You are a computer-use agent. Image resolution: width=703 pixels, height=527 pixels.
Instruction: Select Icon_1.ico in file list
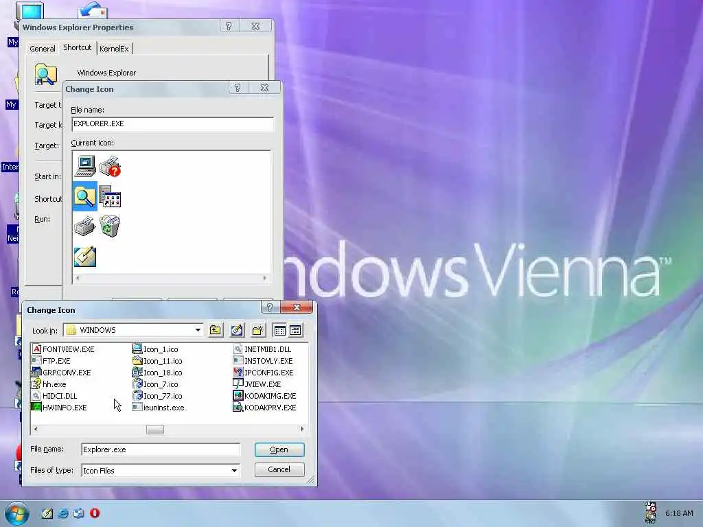pos(155,349)
